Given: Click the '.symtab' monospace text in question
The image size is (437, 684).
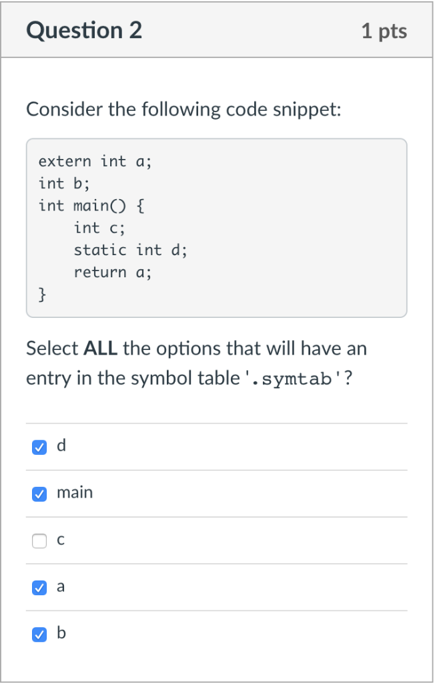Looking at the screenshot, I should tap(292, 379).
